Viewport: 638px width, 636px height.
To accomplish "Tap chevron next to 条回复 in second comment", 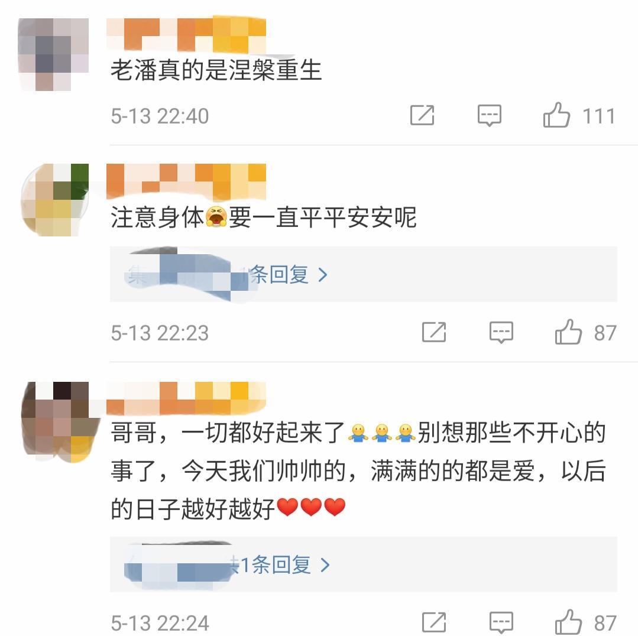I will pyautogui.click(x=323, y=275).
